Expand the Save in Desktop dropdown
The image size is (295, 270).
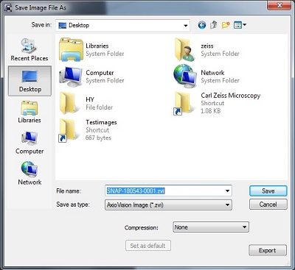coord(186,25)
